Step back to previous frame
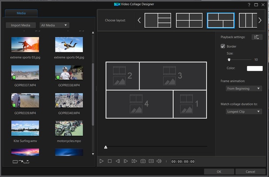The image size is (269, 177). pos(117,162)
